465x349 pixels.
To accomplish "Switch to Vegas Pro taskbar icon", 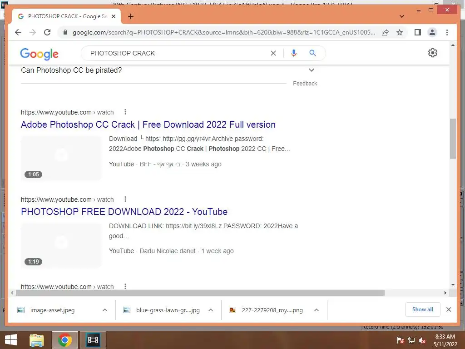I will (93, 340).
